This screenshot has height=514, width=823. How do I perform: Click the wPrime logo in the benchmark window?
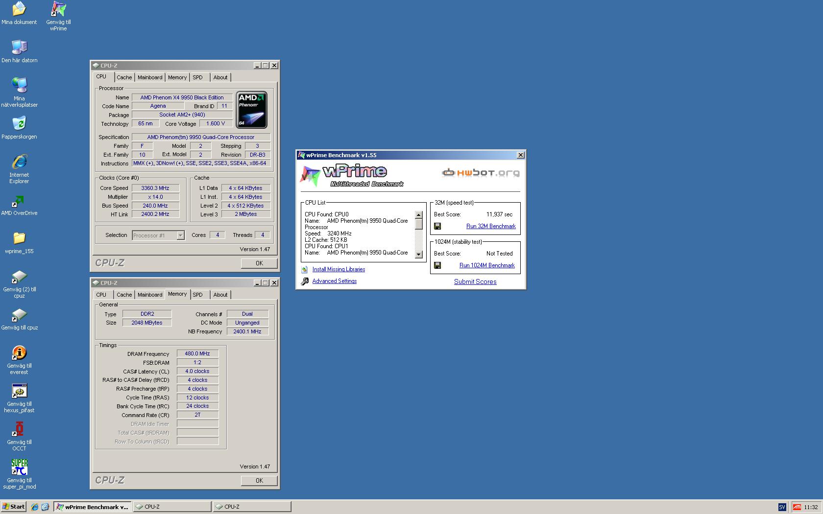click(351, 176)
